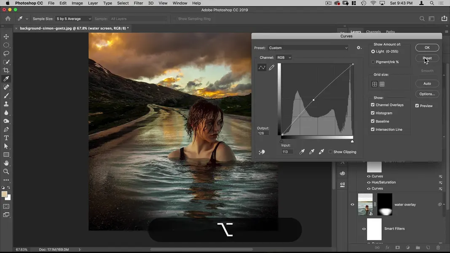This screenshot has height=253, width=450.
Task: Select the Elliptical Marquee tool
Action: tap(6, 45)
